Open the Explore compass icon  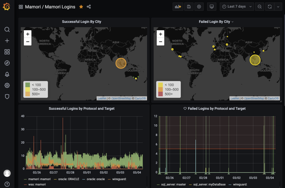click(7, 63)
